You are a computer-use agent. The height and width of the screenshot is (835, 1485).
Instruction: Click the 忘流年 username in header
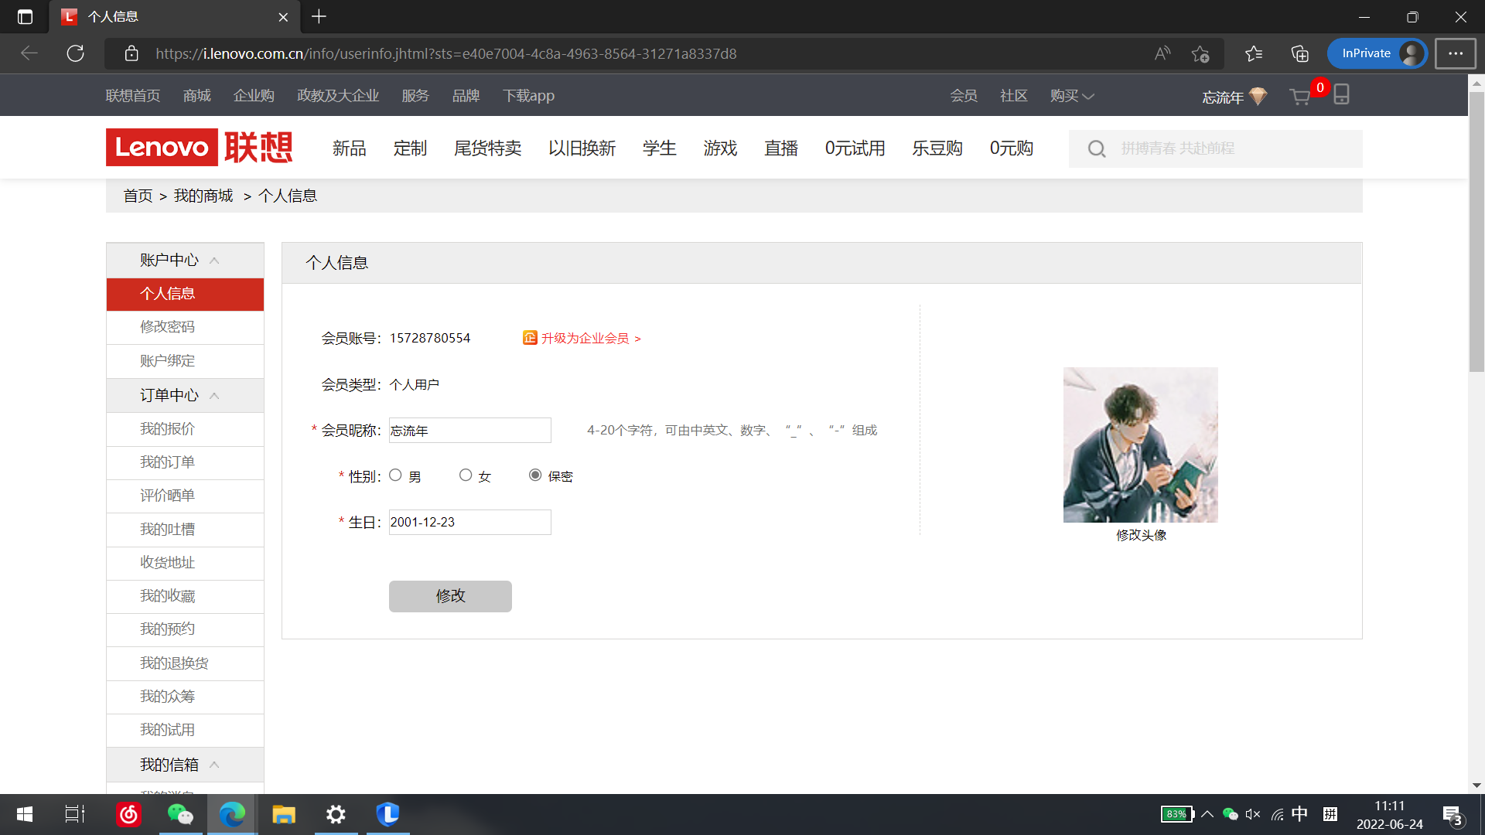pyautogui.click(x=1223, y=97)
